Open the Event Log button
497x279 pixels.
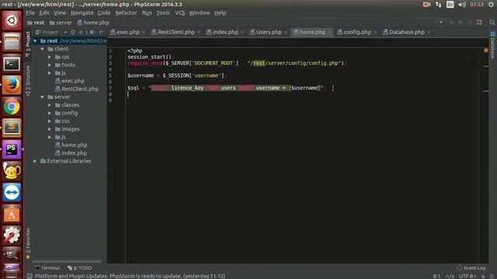[x=471, y=268]
